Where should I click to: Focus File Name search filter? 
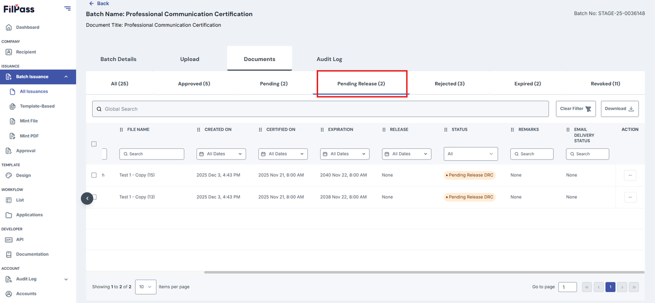point(152,154)
